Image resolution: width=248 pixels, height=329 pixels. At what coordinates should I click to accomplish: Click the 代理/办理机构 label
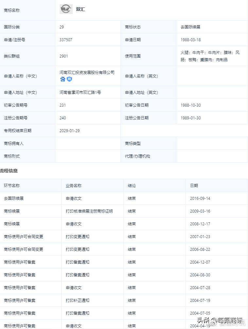pos(137,156)
